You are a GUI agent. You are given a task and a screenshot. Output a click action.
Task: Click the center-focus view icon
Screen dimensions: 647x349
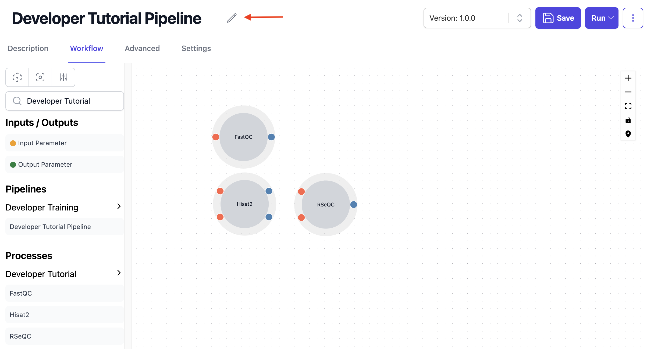[40, 77]
